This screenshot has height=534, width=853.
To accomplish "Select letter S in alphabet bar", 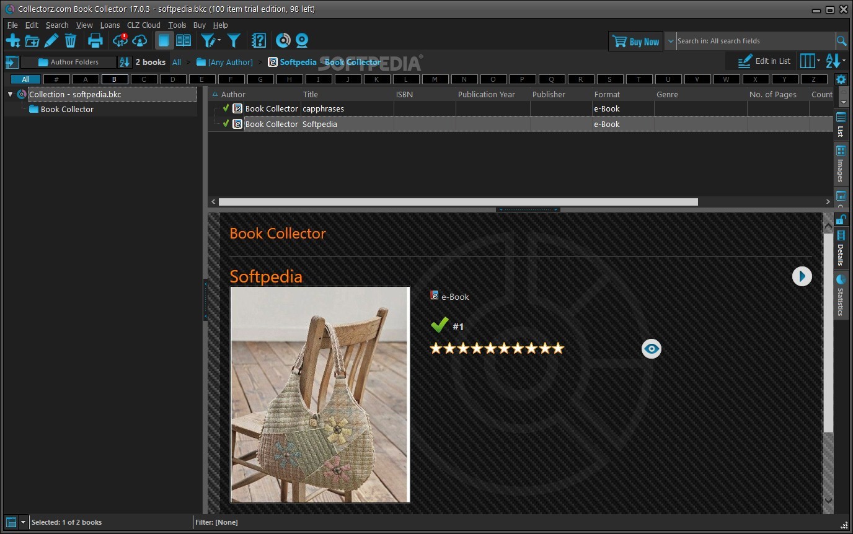I will [609, 79].
